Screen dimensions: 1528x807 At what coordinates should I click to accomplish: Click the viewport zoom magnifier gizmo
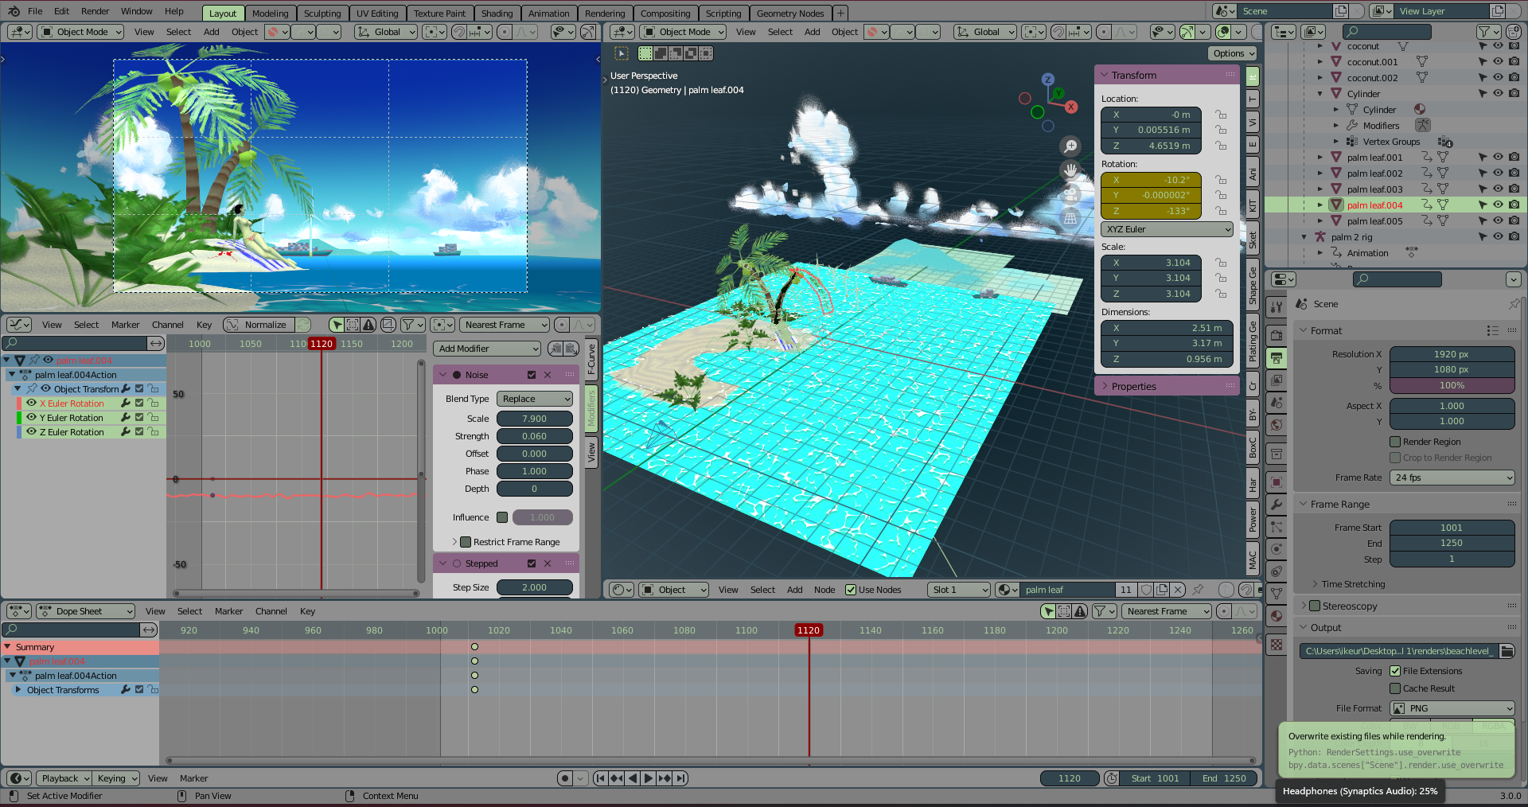tap(1070, 146)
